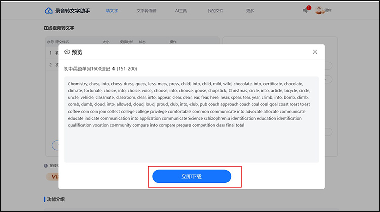Click the 大小 column header

coord(106,42)
